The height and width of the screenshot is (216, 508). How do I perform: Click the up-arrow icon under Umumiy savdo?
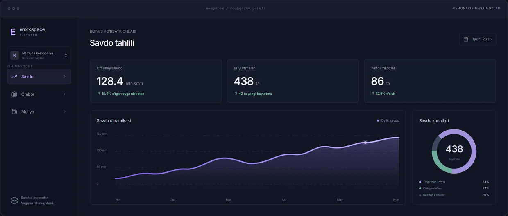click(x=98, y=94)
